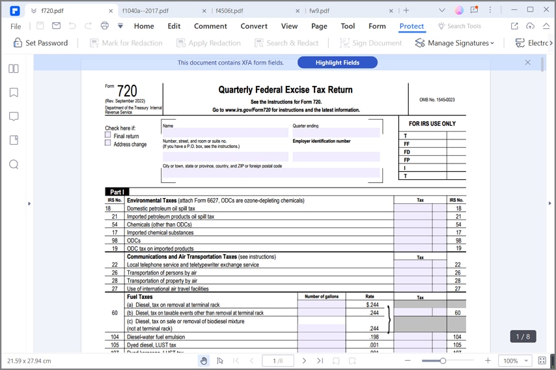The height and width of the screenshot is (370, 556).
Task: Add a new tab with the plus icon
Action: pos(406,10)
